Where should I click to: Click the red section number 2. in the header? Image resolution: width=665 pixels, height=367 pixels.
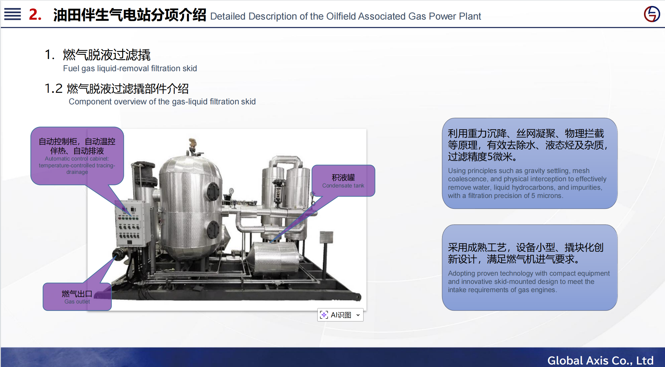click(x=35, y=14)
